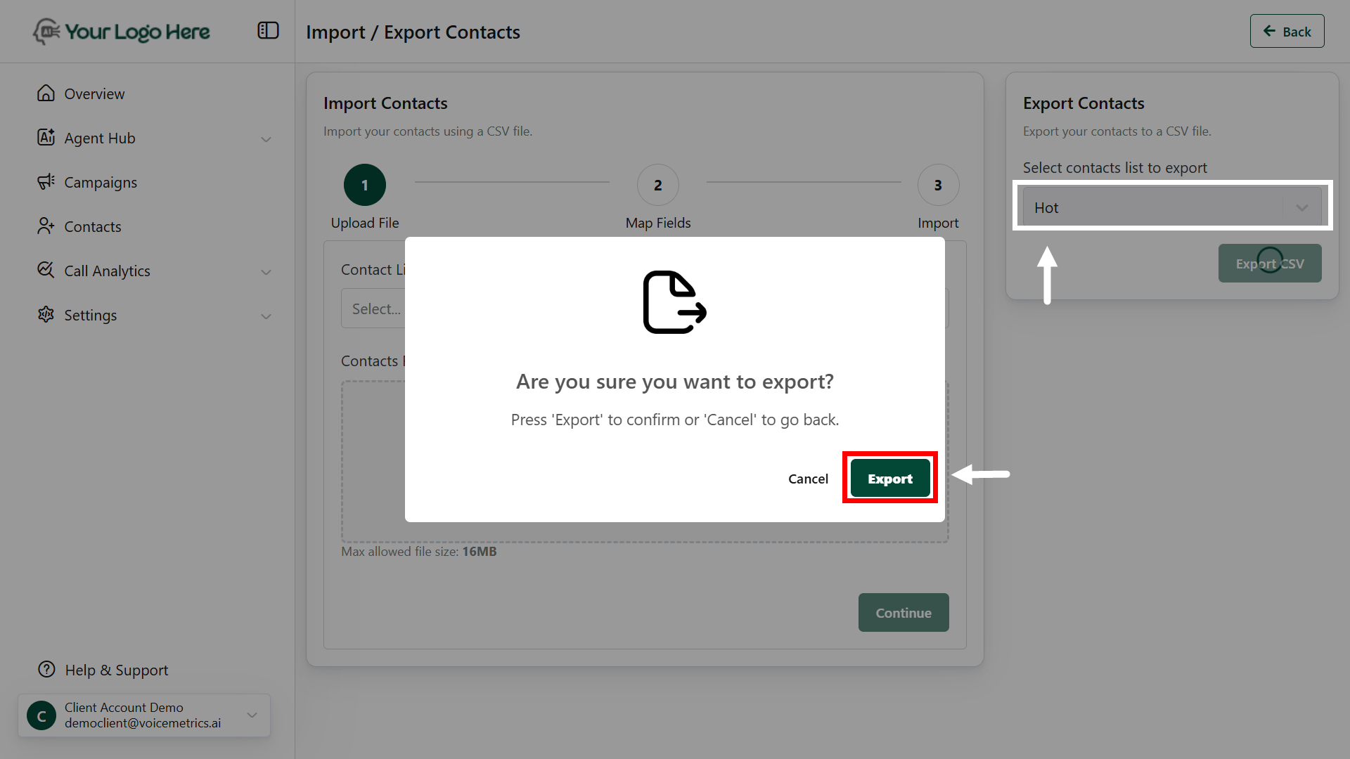Viewport: 1350px width, 759px height.
Task: Click the Agent Hub AI icon
Action: click(46, 138)
